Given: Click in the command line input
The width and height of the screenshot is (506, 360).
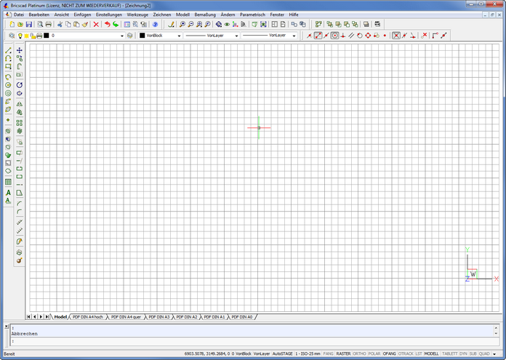Looking at the screenshot, I should [218, 340].
